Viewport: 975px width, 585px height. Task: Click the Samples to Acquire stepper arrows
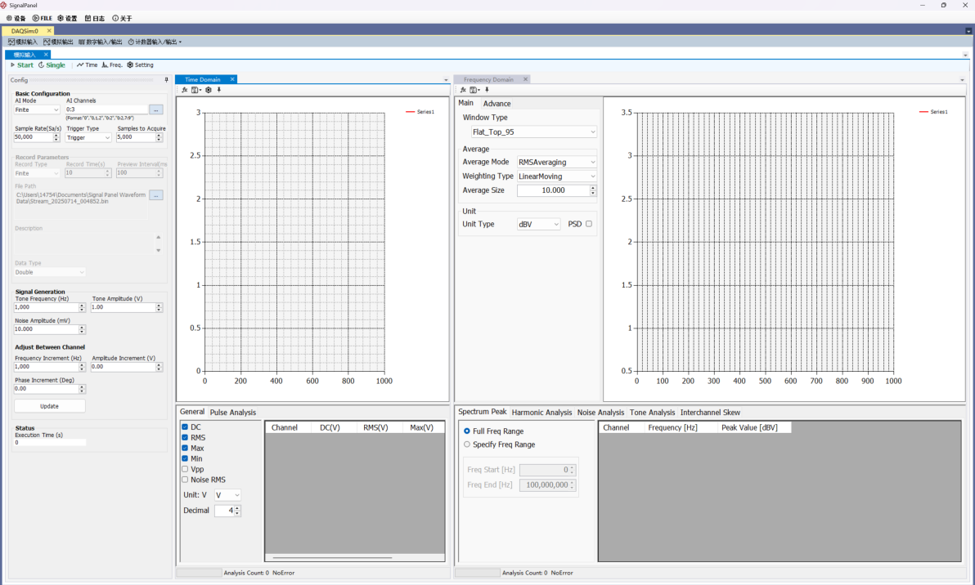160,137
